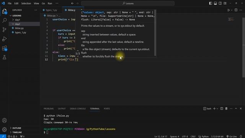245x138 pixels.
Task: Open the Search view in activity bar
Action: [x=4, y=20]
